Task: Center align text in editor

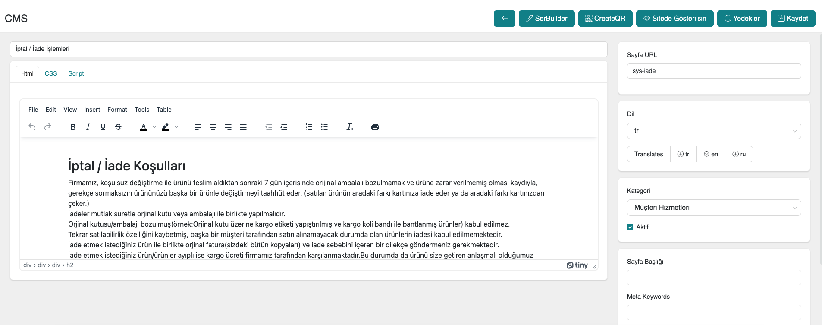Action: point(213,127)
